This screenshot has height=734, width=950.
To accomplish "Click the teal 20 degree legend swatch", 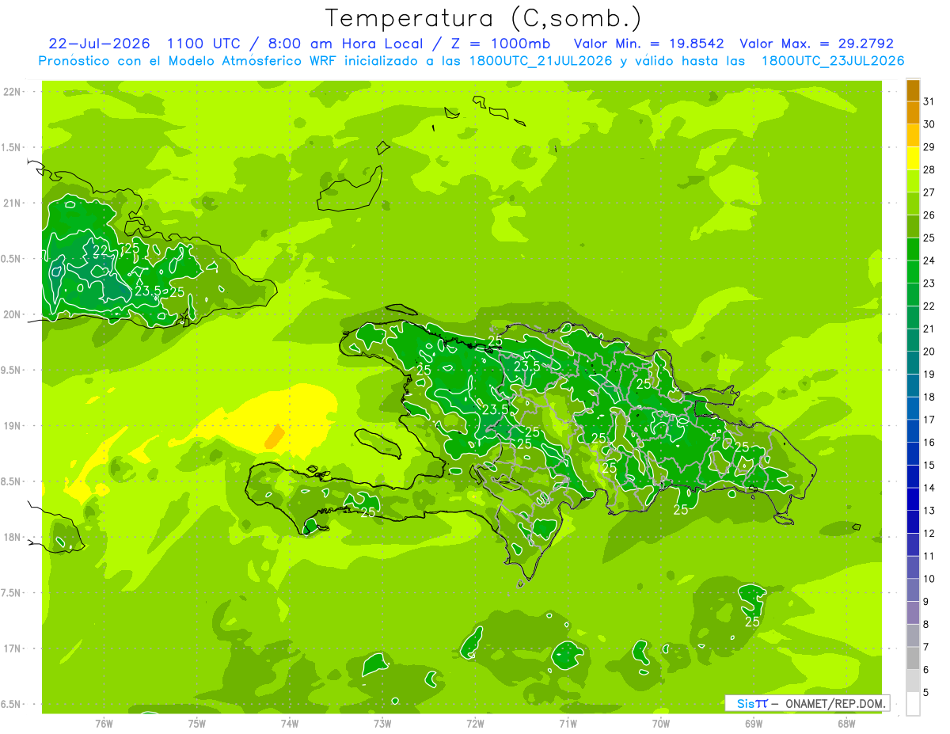I will pyautogui.click(x=913, y=340).
